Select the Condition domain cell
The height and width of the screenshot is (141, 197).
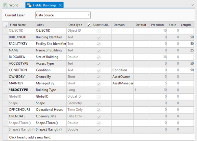tap(122, 70)
